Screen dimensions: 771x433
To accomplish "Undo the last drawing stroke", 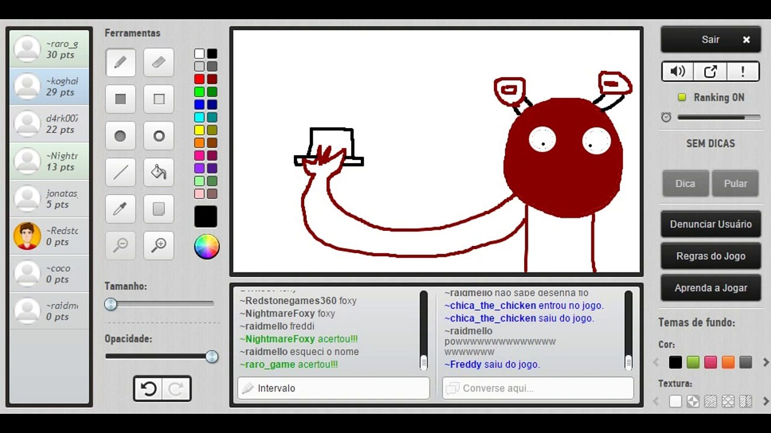I will 148,389.
